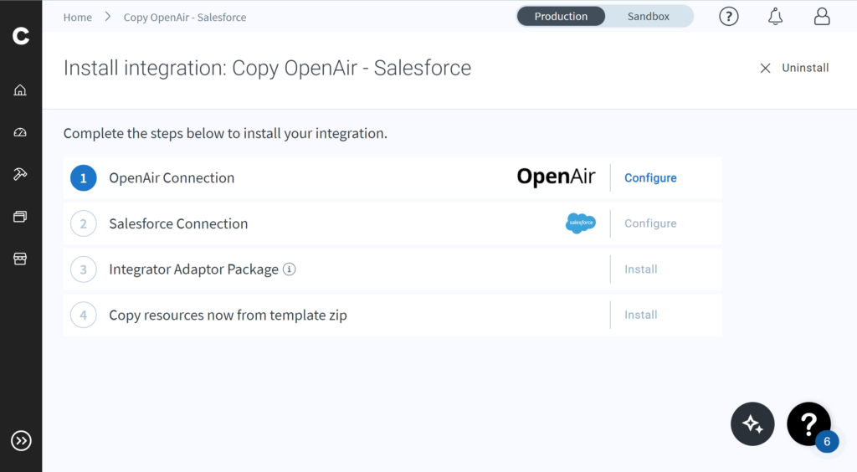Screen dimensions: 857x472
Task: Click step number 2 circle
Action: click(x=84, y=223)
